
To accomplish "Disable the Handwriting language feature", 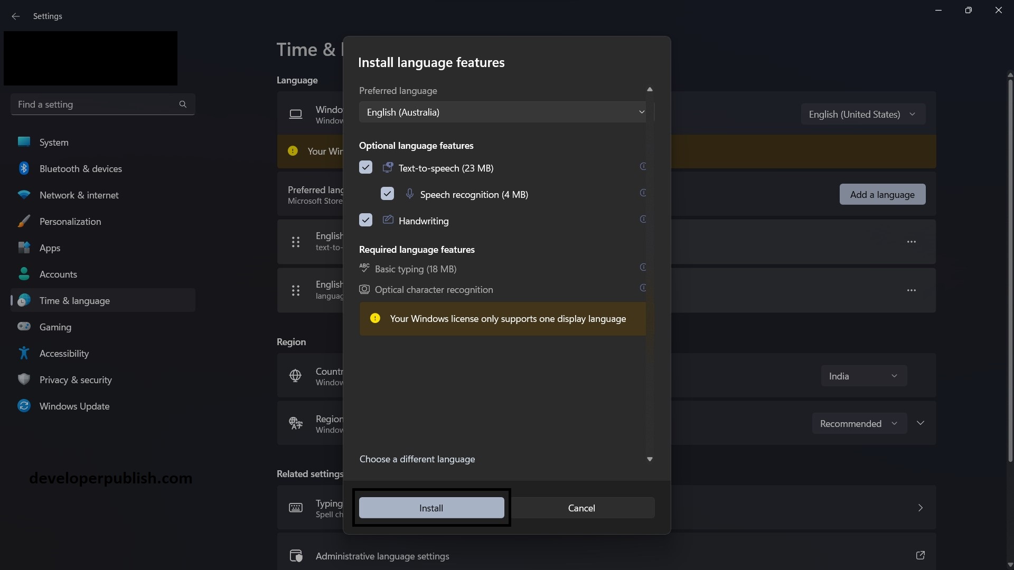I will tap(365, 220).
